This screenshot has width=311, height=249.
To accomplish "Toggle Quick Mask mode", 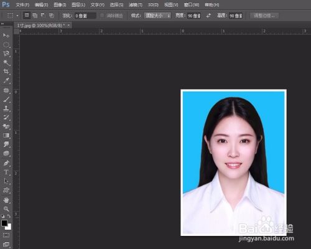I will coord(6,235).
